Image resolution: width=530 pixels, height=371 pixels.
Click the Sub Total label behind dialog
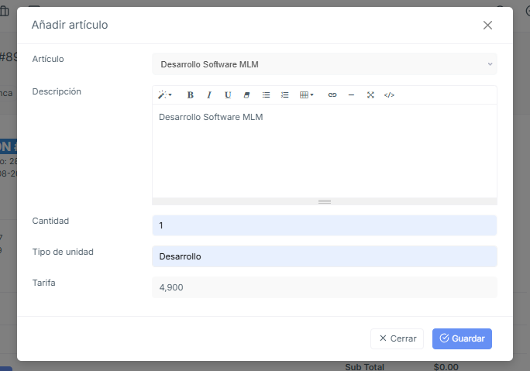(x=364, y=367)
